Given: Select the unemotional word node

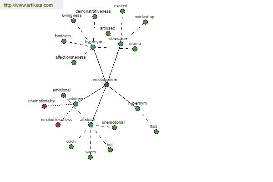Looking at the screenshot, I should [114, 128].
